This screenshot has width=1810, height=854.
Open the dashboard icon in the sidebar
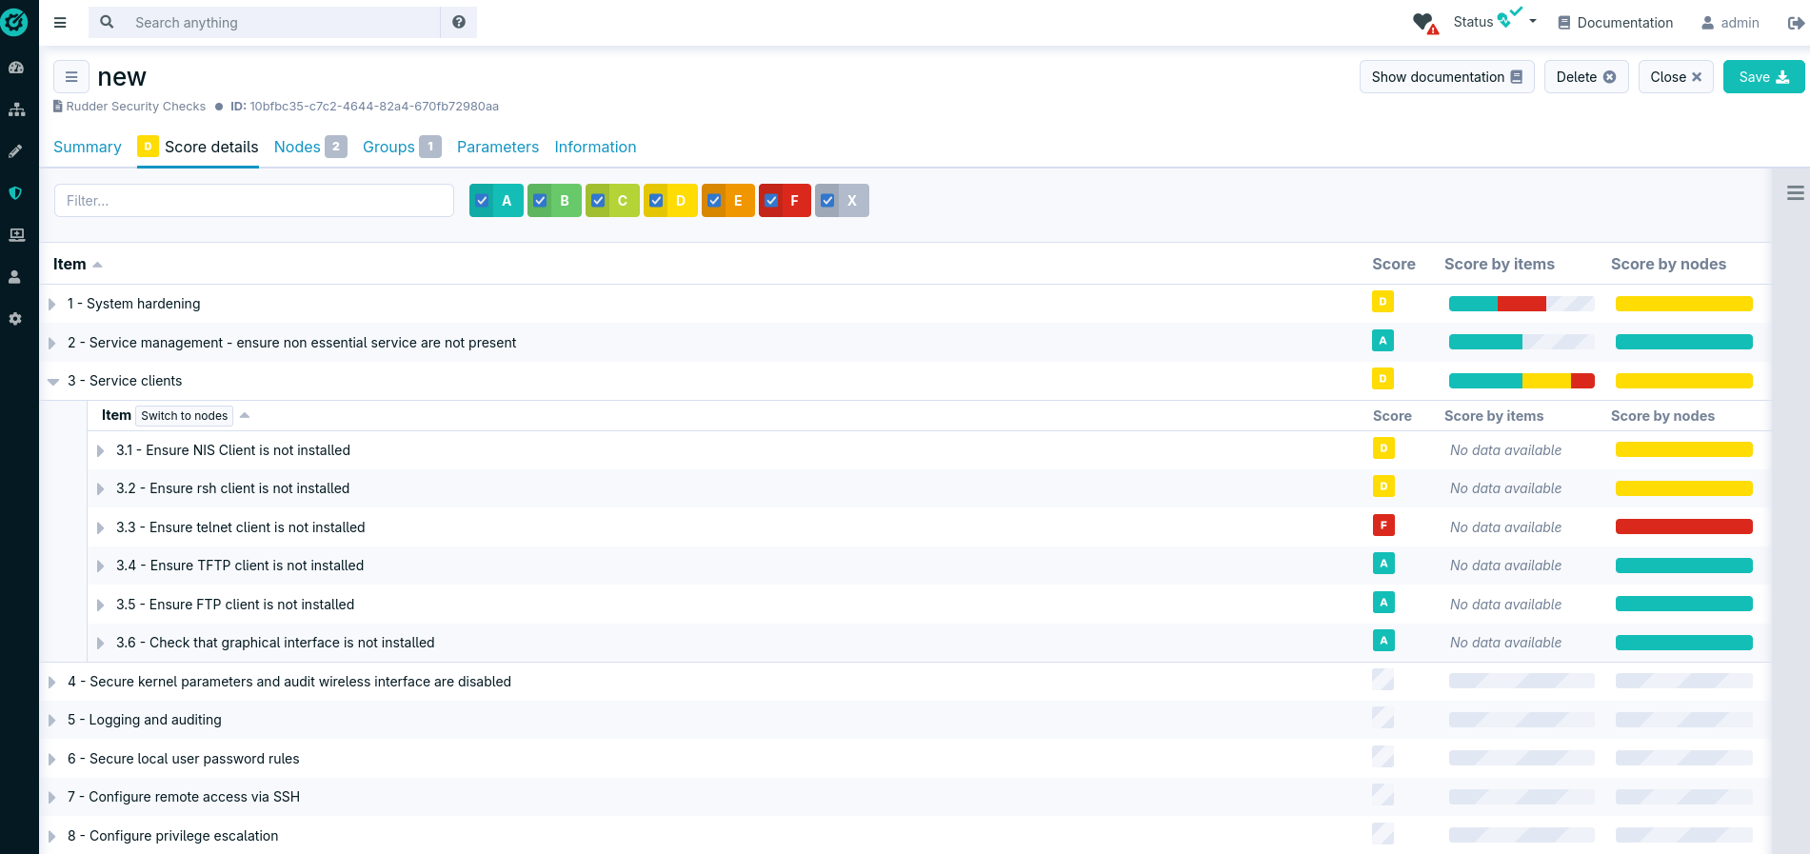pyautogui.click(x=16, y=68)
